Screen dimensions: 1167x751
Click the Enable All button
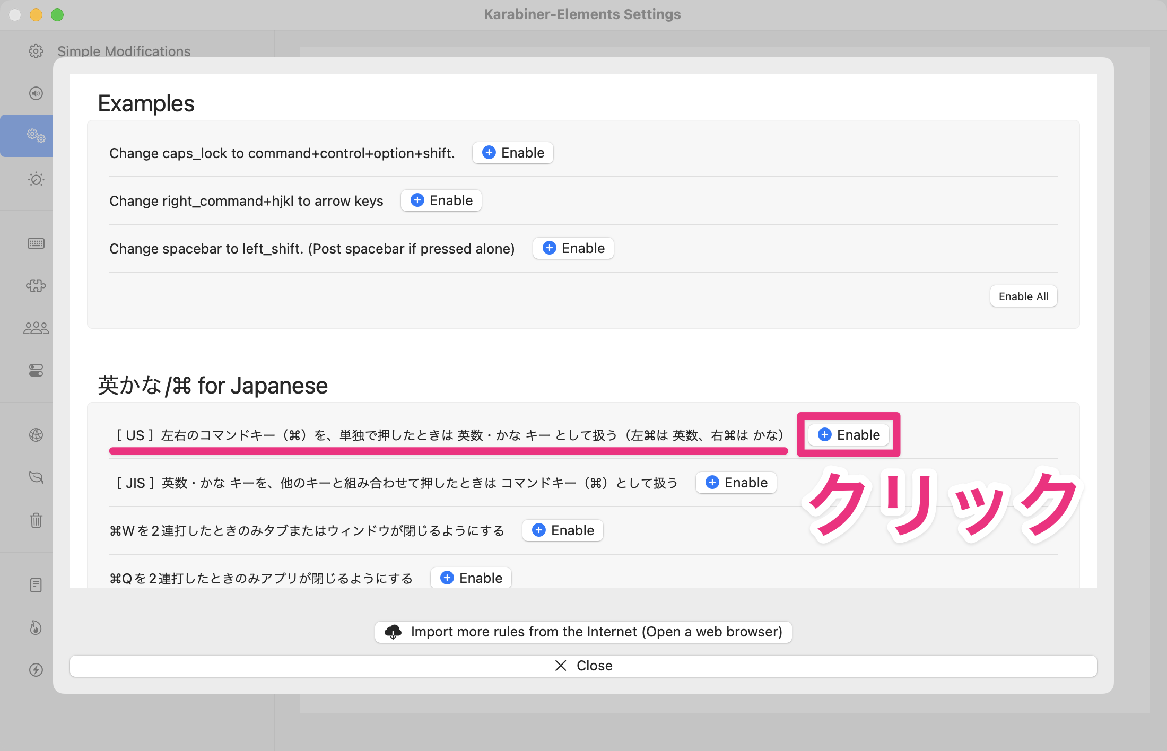1023,296
